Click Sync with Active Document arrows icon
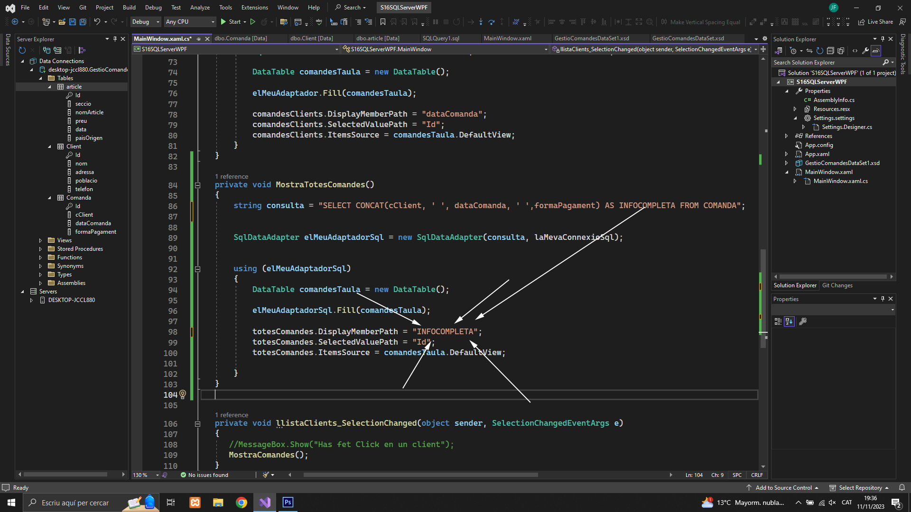 [x=809, y=51]
